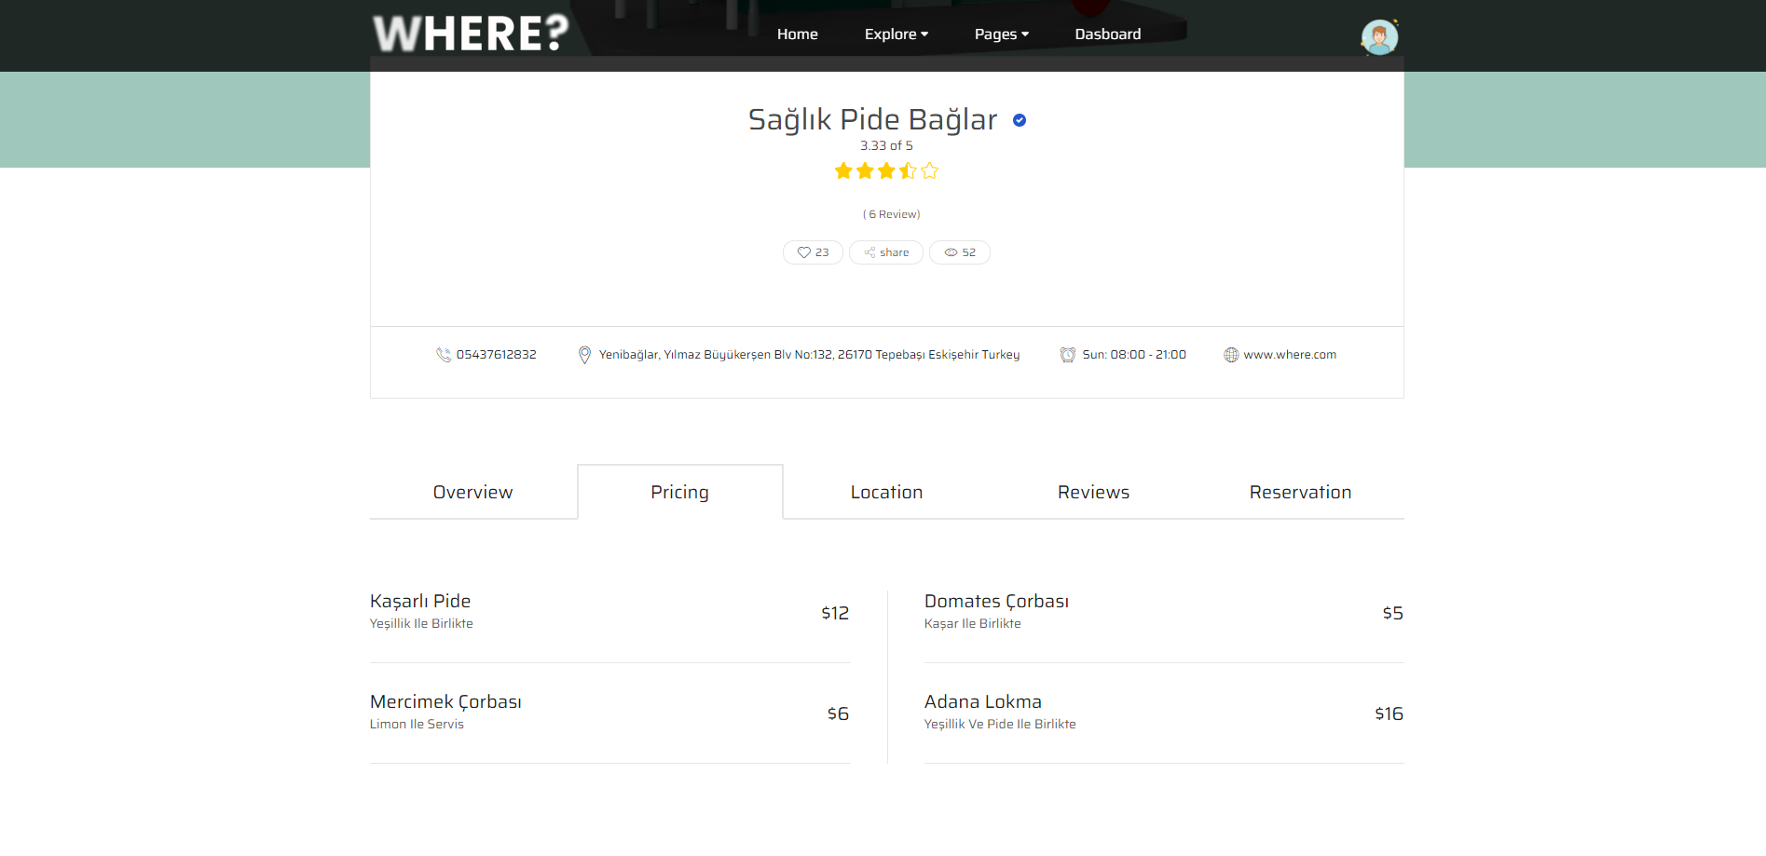Click the 52 views eye button
Viewport: 1766px width, 856px height.
click(960, 252)
